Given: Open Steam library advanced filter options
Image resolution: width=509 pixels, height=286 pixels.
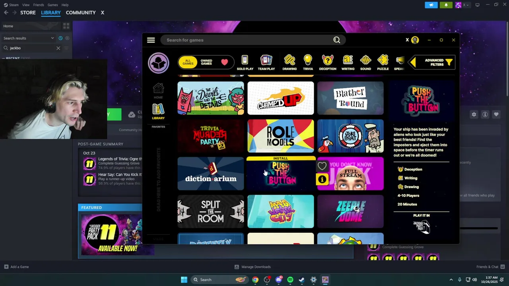Looking at the screenshot, I should [x=66, y=48].
